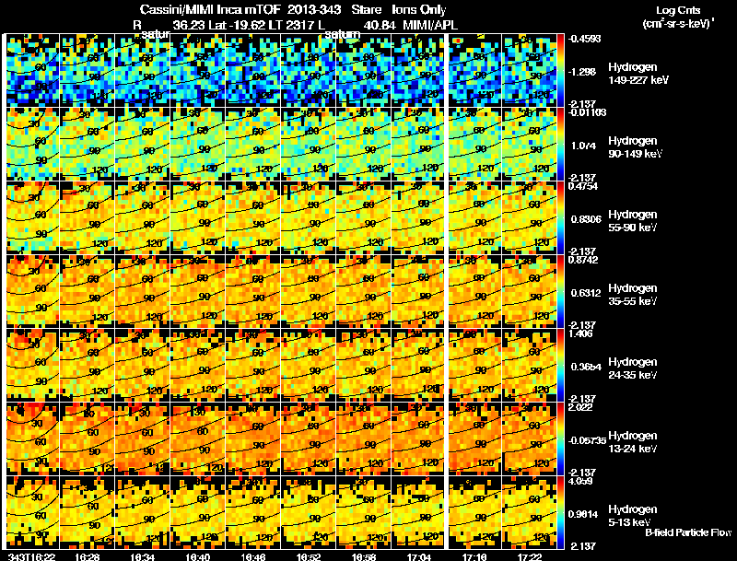Select the 'Hydrogen 149-227 keV' channel label
This screenshot has width=737, height=561.
(638, 74)
